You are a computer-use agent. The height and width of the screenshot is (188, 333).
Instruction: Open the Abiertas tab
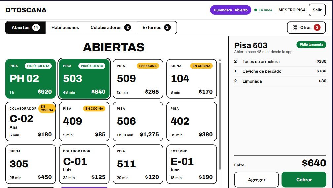pos(25,28)
